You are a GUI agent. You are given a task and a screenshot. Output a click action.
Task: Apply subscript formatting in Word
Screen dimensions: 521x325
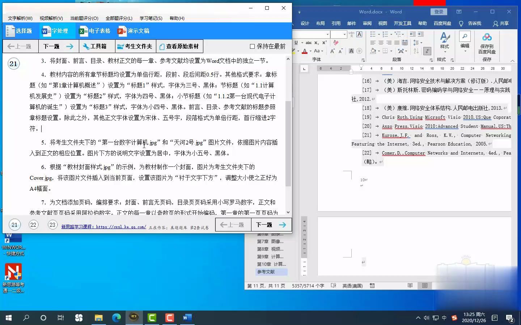317,43
